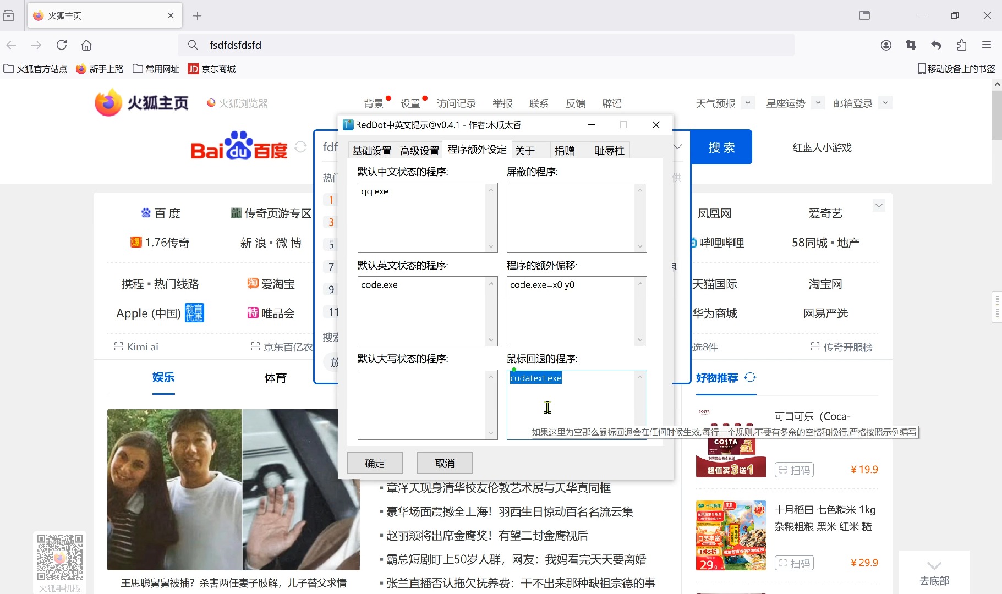Click the 默认中文状态的程序 text box
This screenshot has width=1002, height=594.
click(428, 218)
